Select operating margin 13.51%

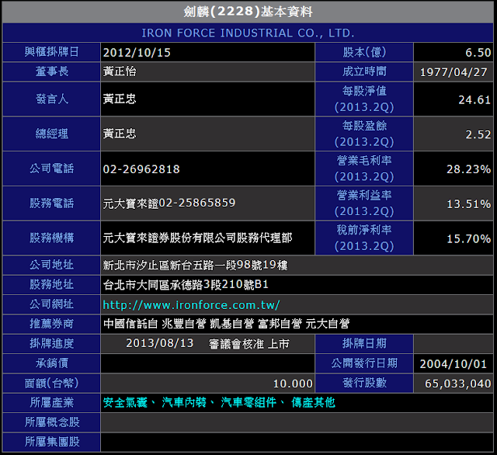469,204
